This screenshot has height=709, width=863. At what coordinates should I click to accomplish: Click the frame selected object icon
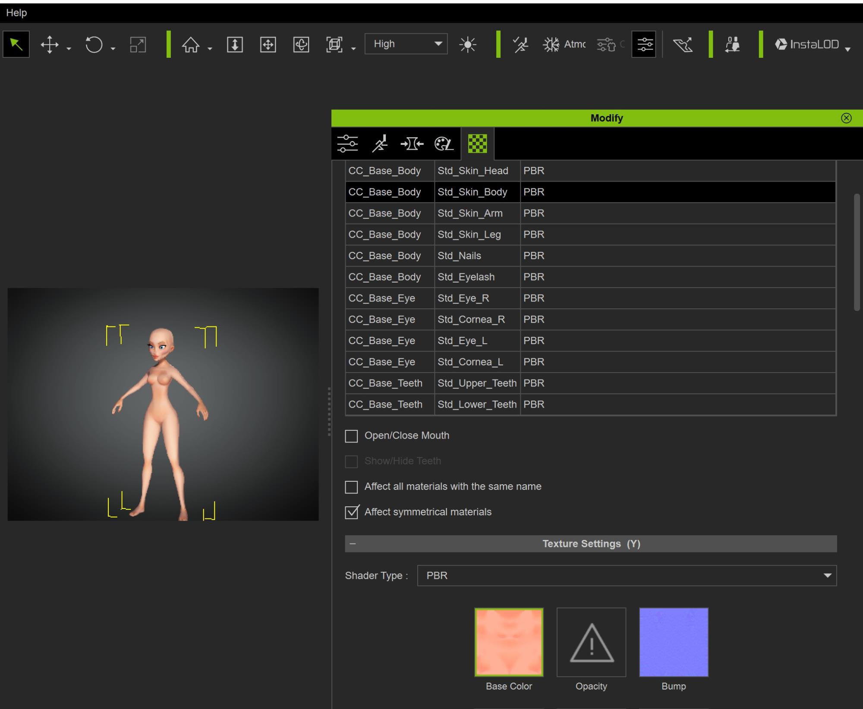(x=334, y=44)
